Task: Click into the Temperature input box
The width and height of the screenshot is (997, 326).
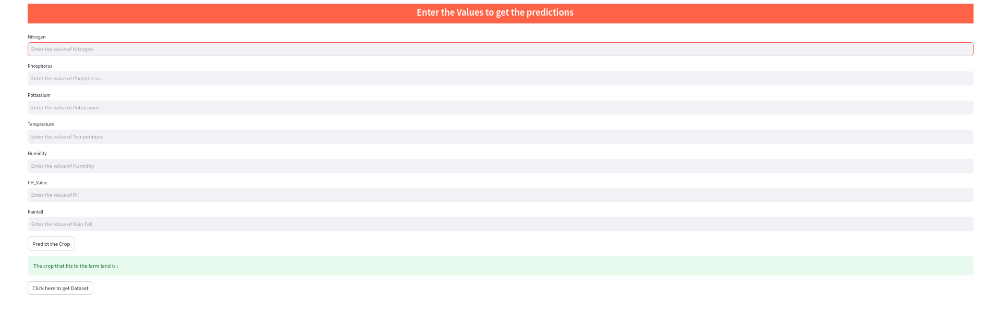Action: coord(500,137)
